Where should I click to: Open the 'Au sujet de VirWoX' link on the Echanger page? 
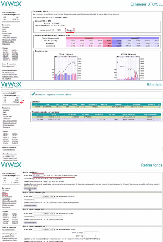click(x=8, y=72)
